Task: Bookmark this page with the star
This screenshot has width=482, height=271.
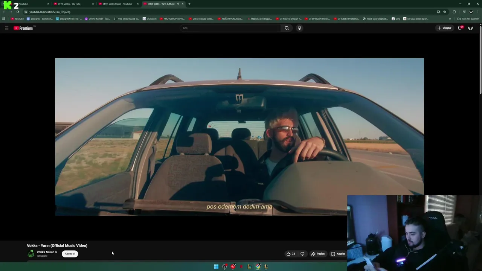Action: point(445,12)
